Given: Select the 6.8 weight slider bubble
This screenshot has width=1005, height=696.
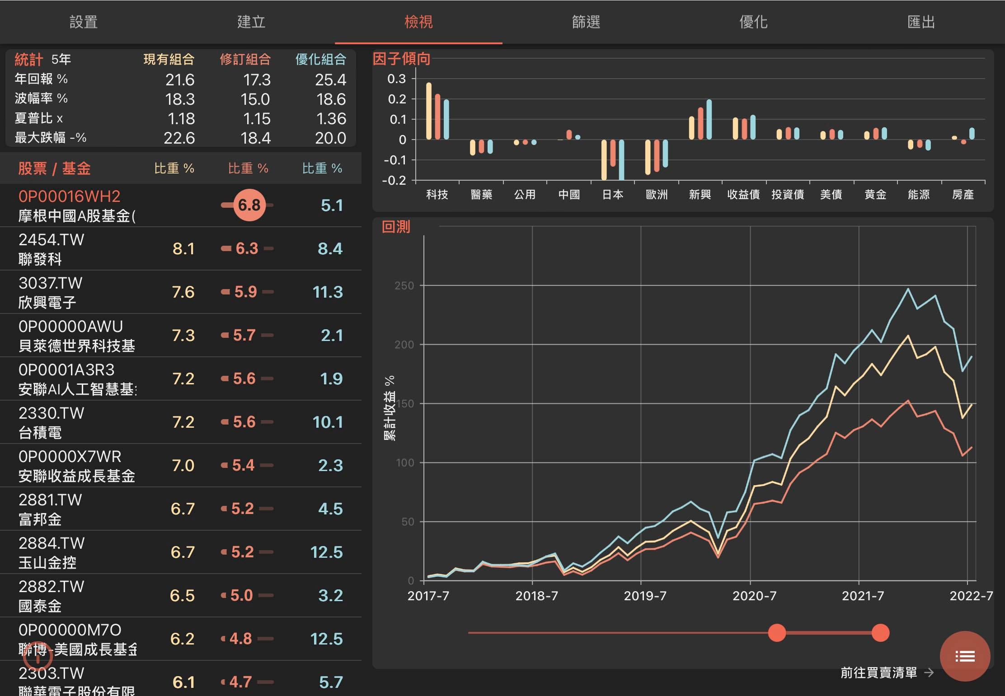Looking at the screenshot, I should pos(249,206).
